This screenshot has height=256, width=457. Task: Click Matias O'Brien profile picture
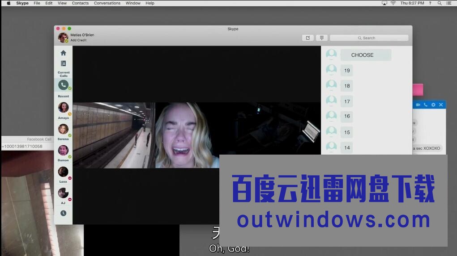pos(63,38)
